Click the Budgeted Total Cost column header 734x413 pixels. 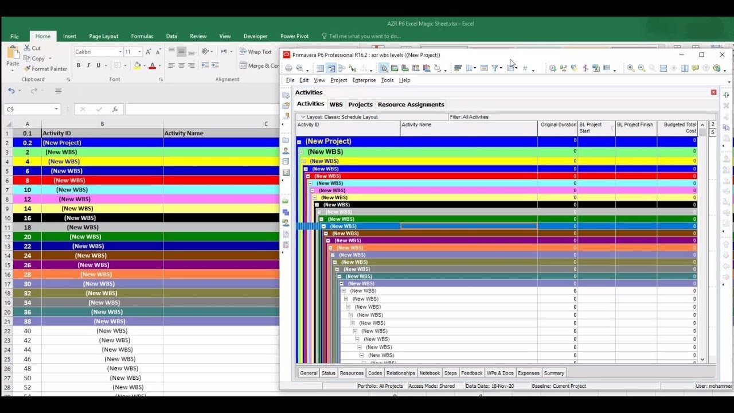677,128
